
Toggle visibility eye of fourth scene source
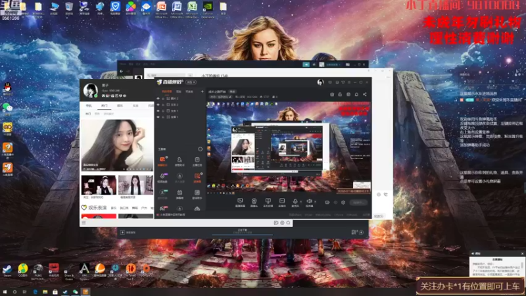coord(158,117)
